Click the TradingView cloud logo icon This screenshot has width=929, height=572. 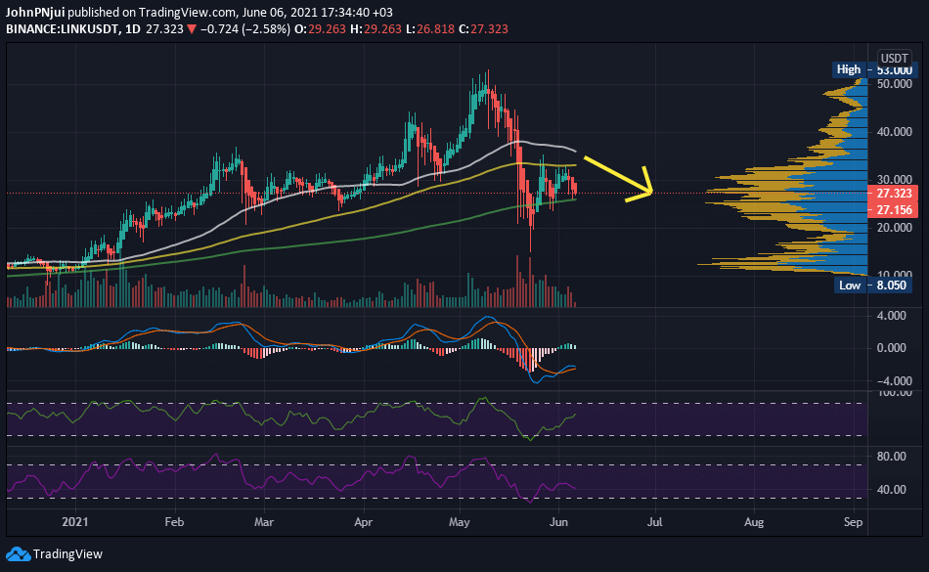click(x=18, y=554)
